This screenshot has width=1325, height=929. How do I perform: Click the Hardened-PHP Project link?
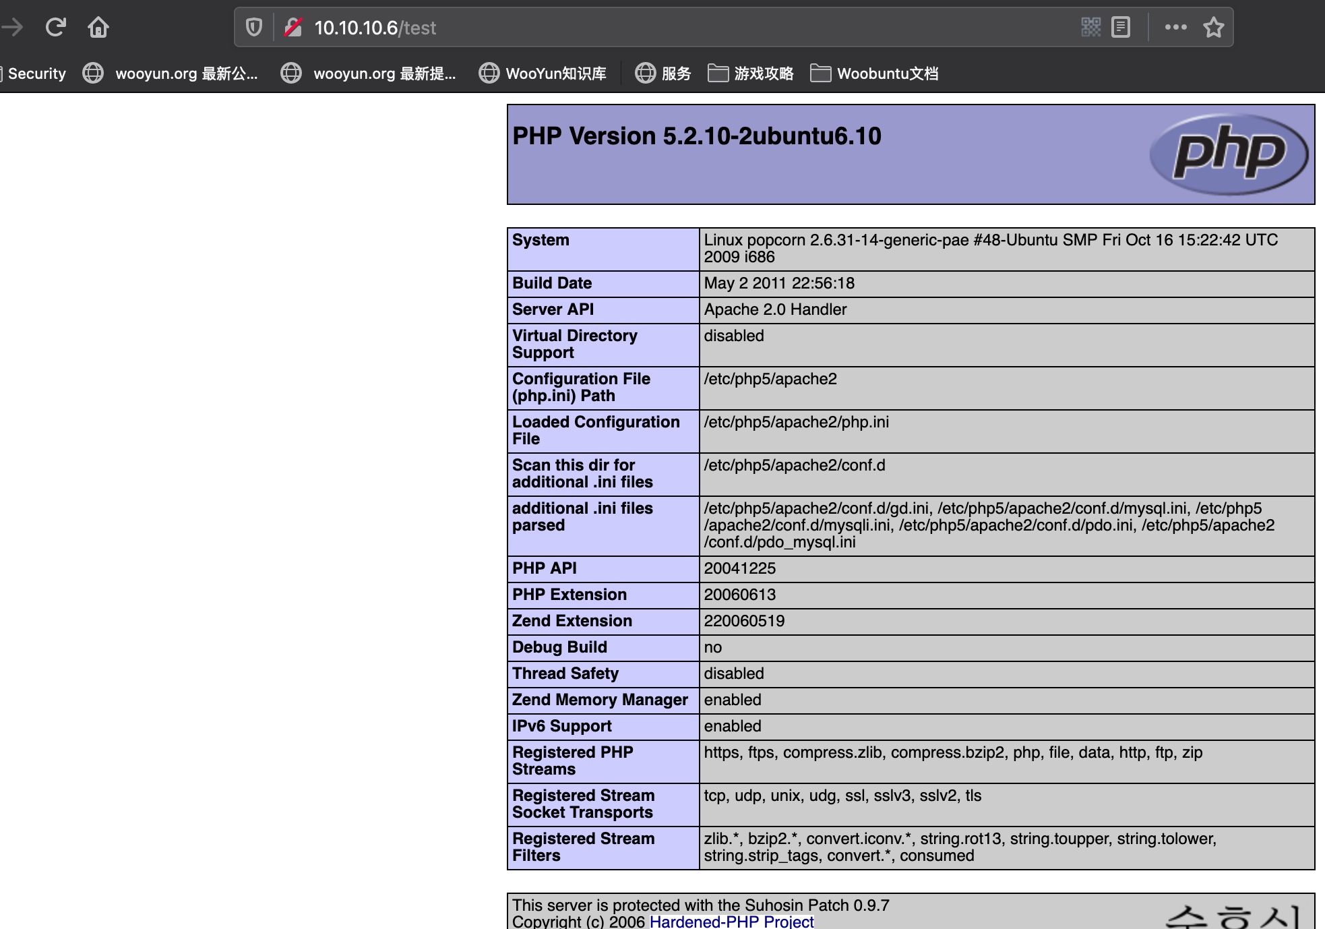coord(731,921)
